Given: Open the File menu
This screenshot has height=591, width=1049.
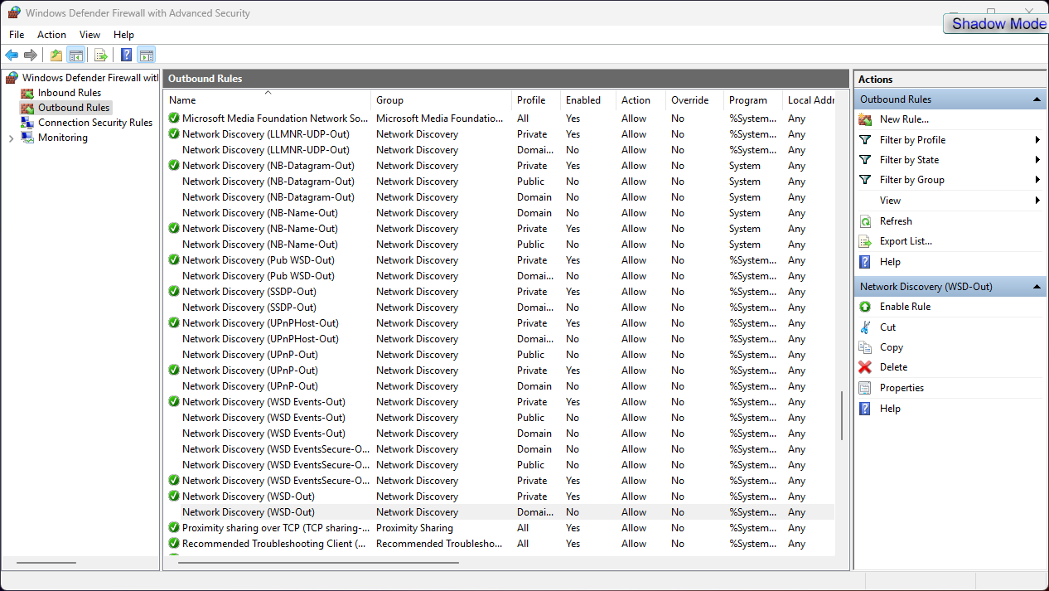Looking at the screenshot, I should 17,35.
